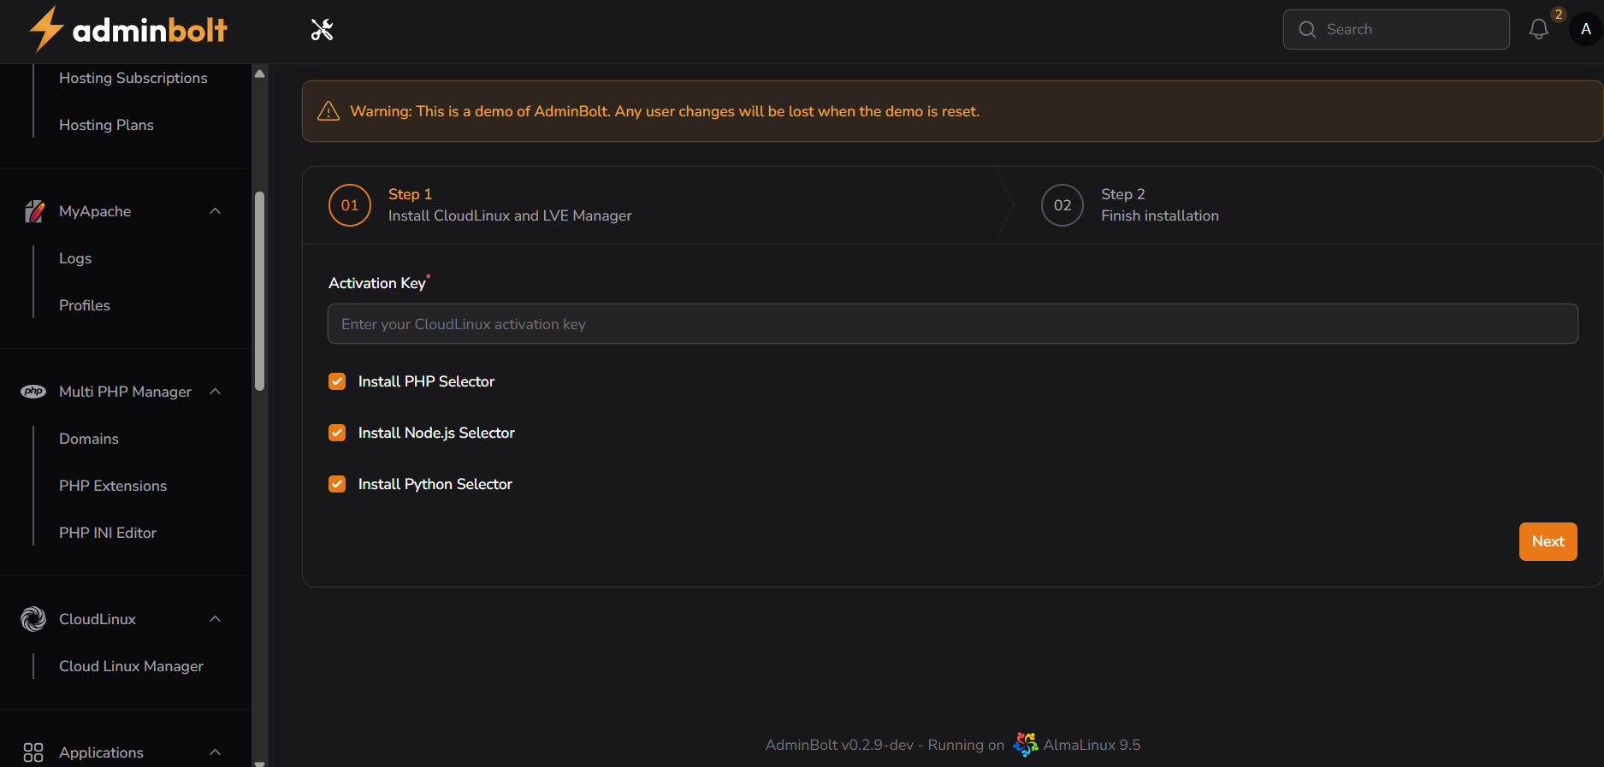The image size is (1604, 767).
Task: Click the notification badge showing 2
Action: (1559, 15)
